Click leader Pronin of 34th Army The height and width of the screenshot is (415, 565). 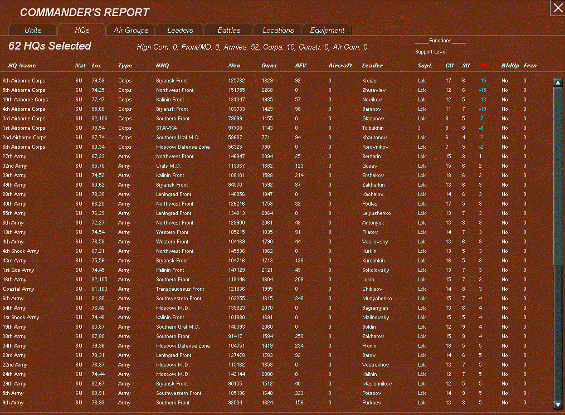point(369,346)
